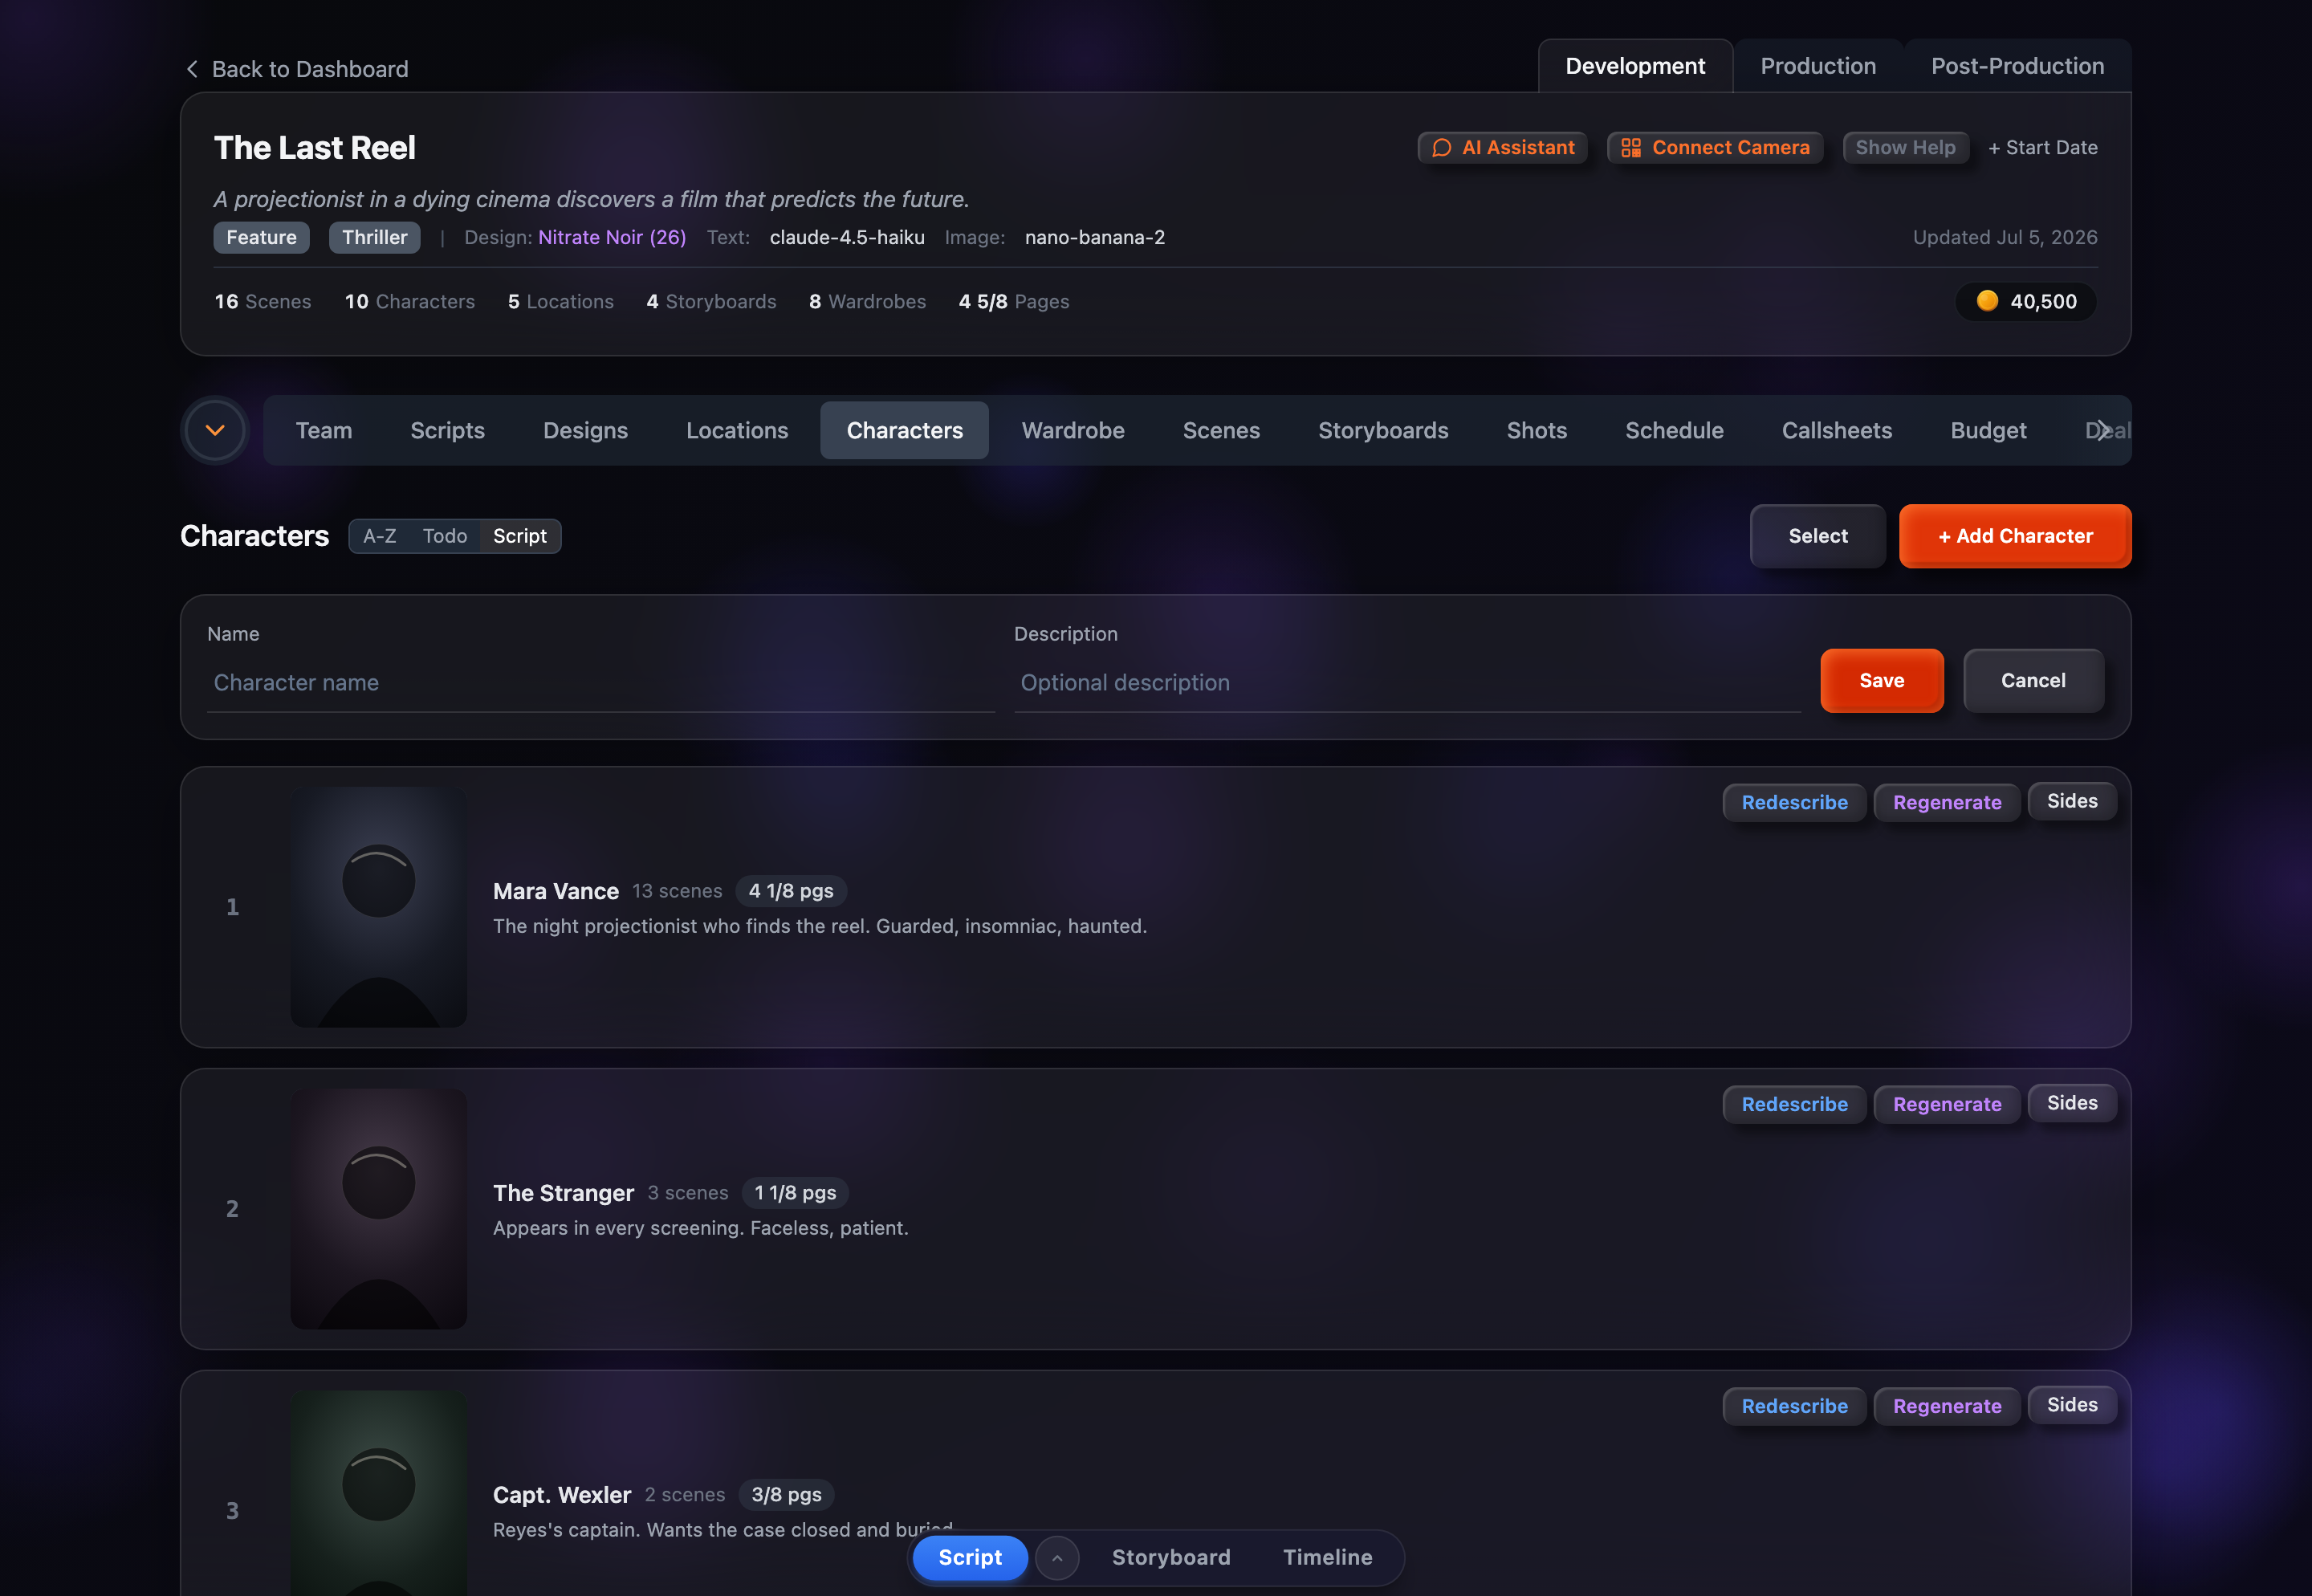Screen dimensions: 2312x1596
Task: Focus the Optional description field
Action: click(x=1407, y=683)
